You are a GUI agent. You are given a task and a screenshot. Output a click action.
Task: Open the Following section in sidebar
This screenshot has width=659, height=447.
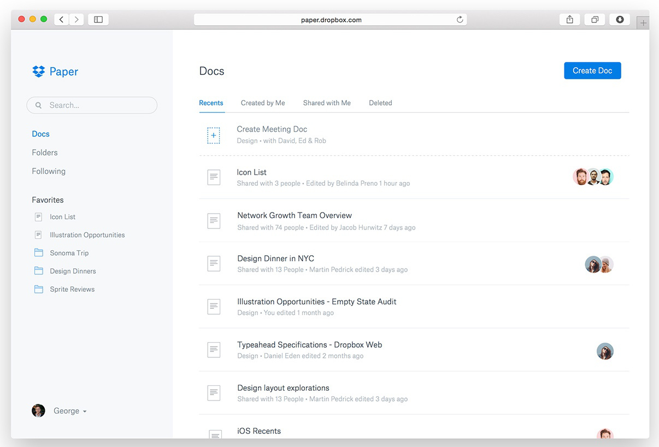coord(49,170)
